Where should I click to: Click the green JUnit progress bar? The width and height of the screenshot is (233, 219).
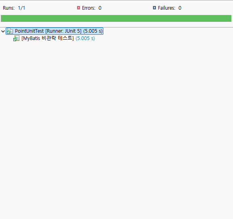[x=116, y=18]
